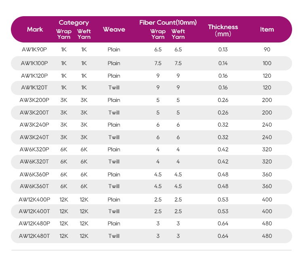Viewport: 303px width, 265px height.
Task: Click Plain weave in AW3K240P row
Action: click(114, 125)
